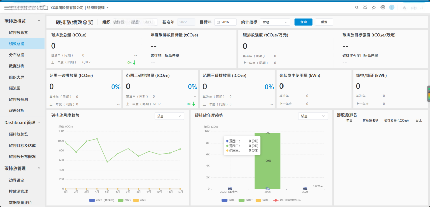Click the disabled 基准年 2022 field
The image size is (430, 207).
click(186, 22)
